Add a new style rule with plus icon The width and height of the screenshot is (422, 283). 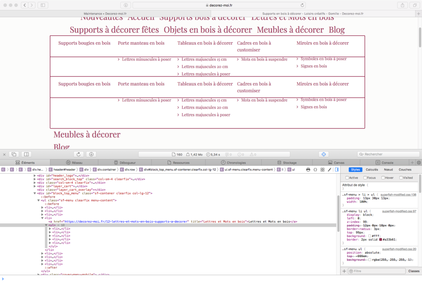coord(344,271)
